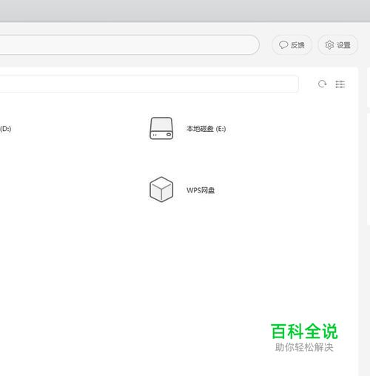Click the path address bar
Screen dimensions: 370x376
(x=149, y=84)
